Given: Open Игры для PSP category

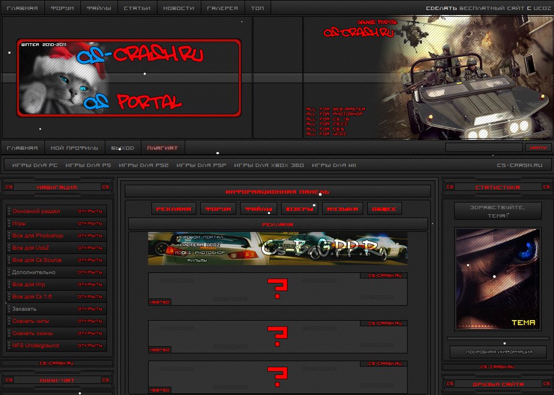Looking at the screenshot, I should coord(201,165).
